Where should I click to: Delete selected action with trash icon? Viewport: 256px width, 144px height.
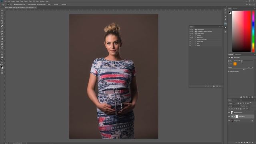pyautogui.click(x=220, y=86)
